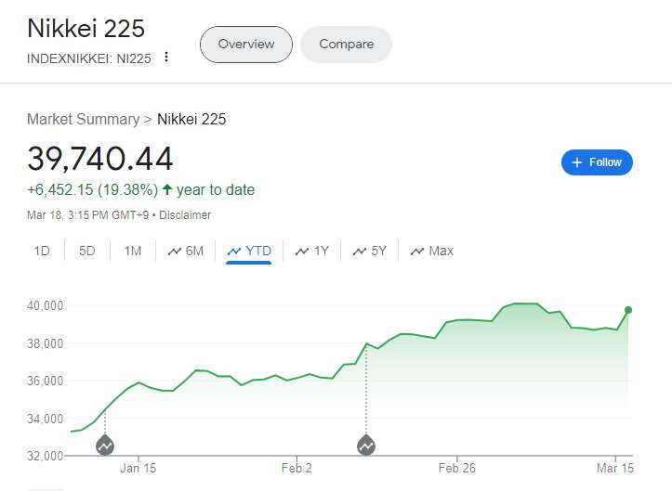This screenshot has height=491, width=672.
Task: Select the YTD time range
Action: point(249,251)
